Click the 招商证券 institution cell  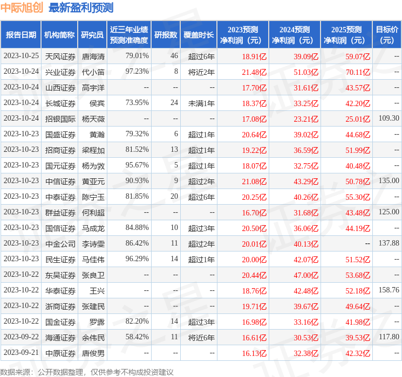(x=60, y=150)
